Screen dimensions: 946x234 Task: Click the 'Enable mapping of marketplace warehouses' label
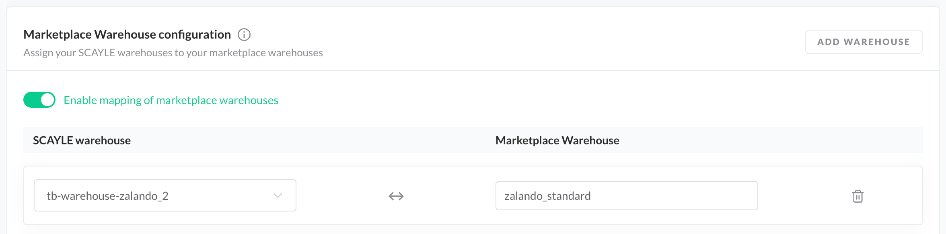[171, 101]
